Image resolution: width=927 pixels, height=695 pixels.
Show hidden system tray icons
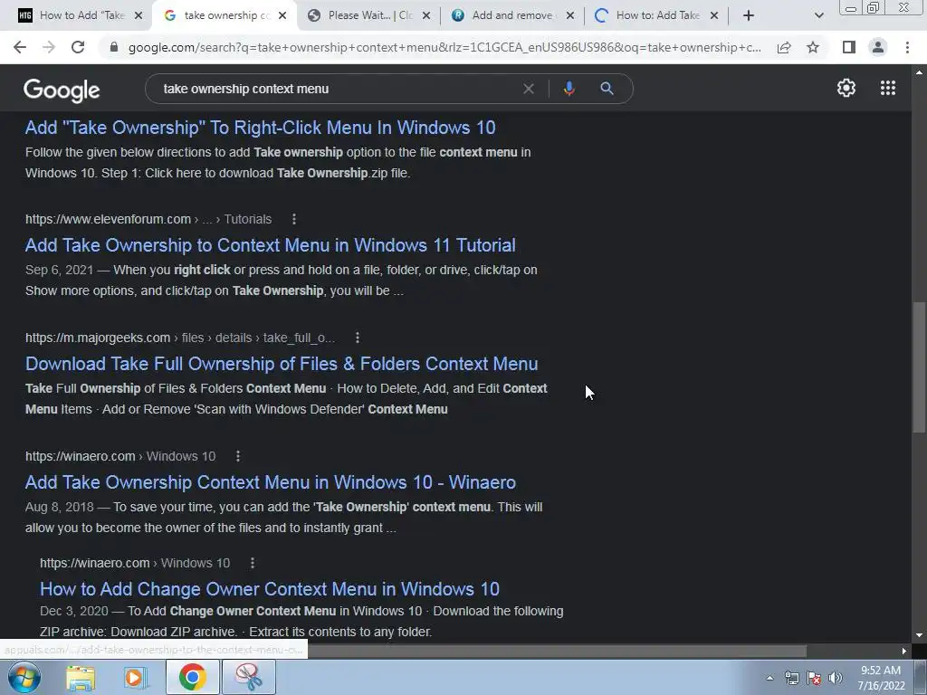click(x=769, y=678)
